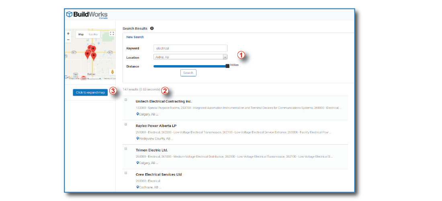The height and width of the screenshot is (201, 442).
Task: Click the Balzac label on the map
Action: [92, 74]
